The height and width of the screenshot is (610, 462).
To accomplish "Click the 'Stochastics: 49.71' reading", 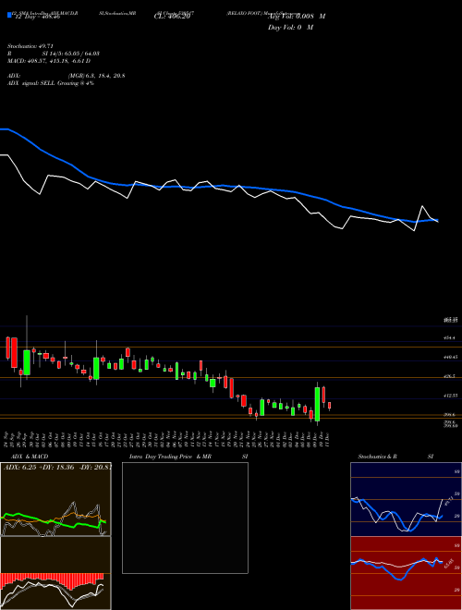I will coord(30,46).
